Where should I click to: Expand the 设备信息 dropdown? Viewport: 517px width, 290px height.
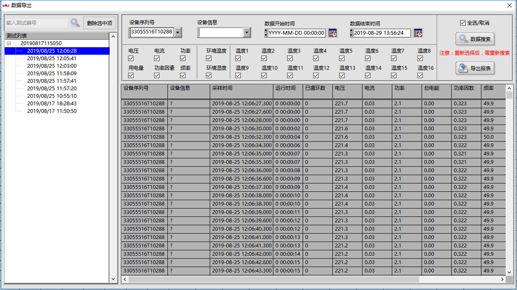tap(247, 33)
